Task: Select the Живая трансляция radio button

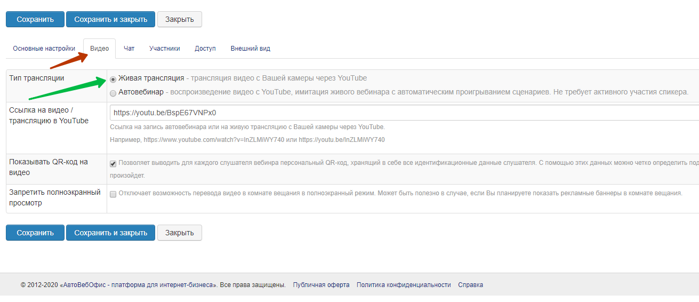Action: (x=113, y=79)
